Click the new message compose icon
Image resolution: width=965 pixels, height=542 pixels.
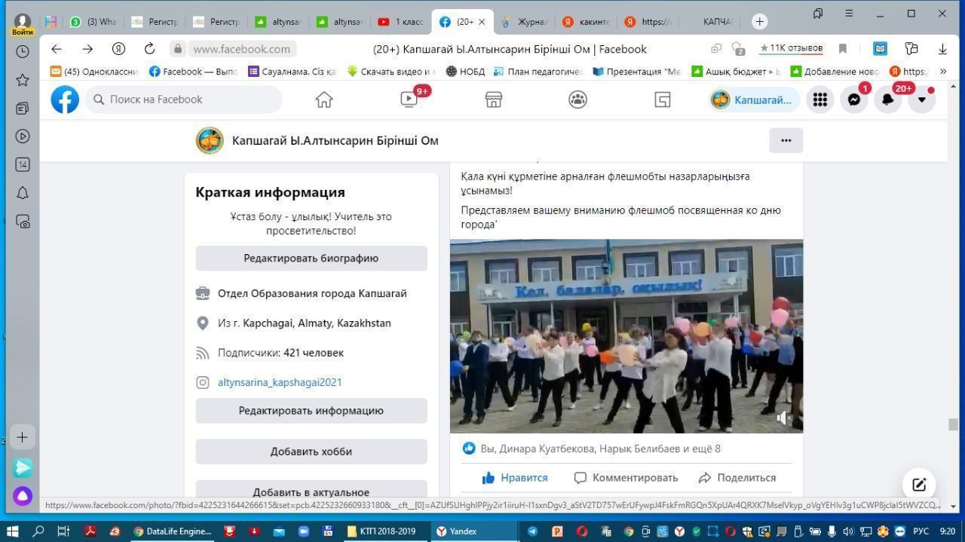(919, 485)
